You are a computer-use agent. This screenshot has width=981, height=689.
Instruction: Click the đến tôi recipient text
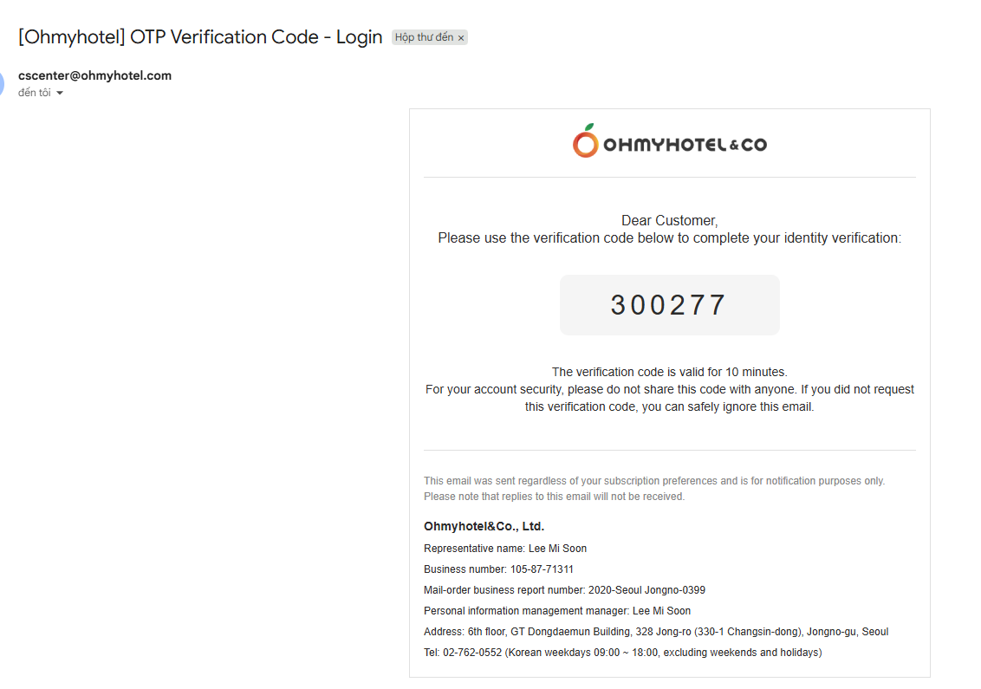[35, 93]
